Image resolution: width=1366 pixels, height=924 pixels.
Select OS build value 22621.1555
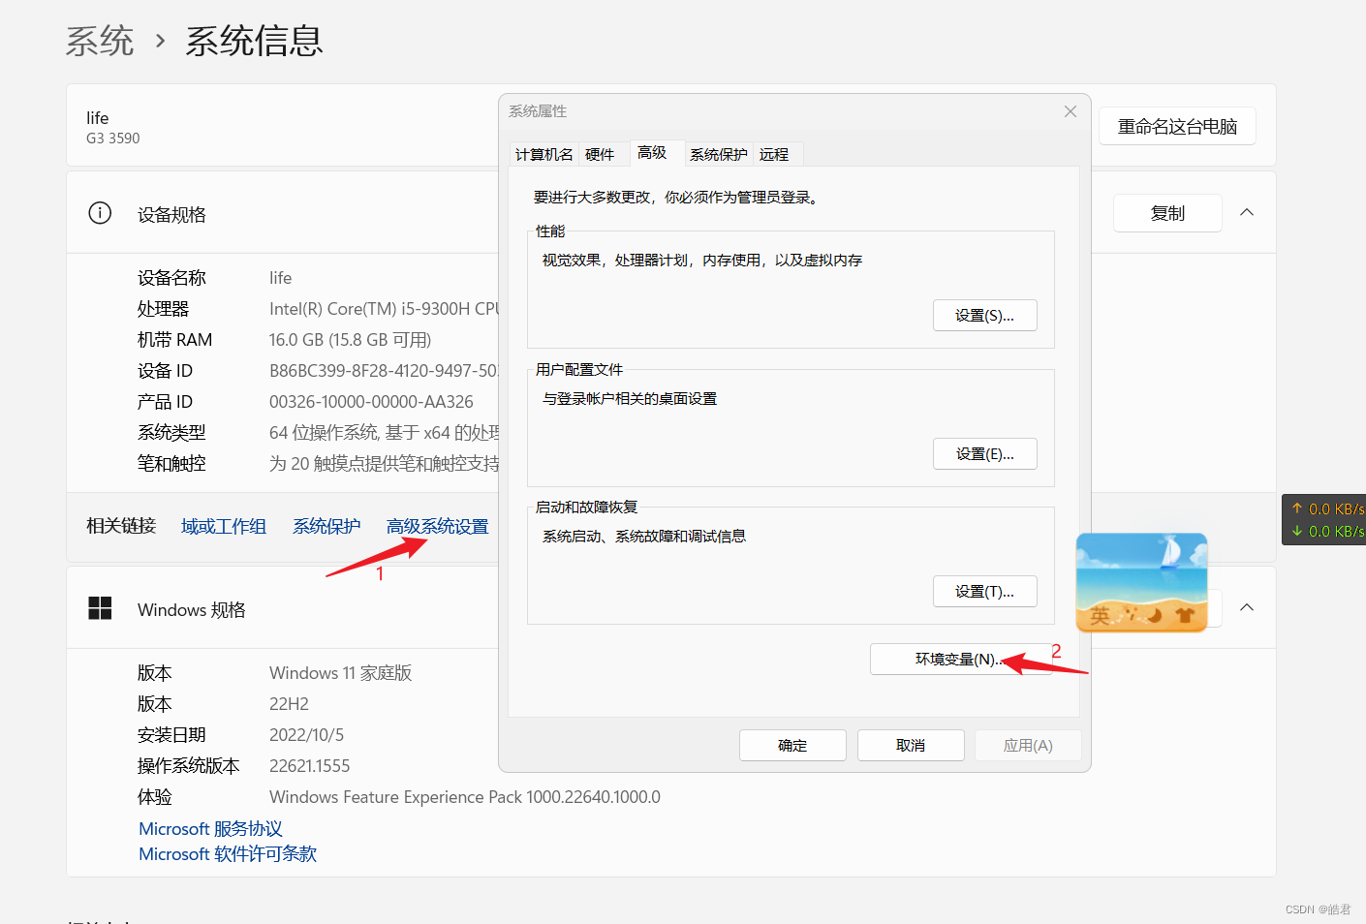(309, 766)
